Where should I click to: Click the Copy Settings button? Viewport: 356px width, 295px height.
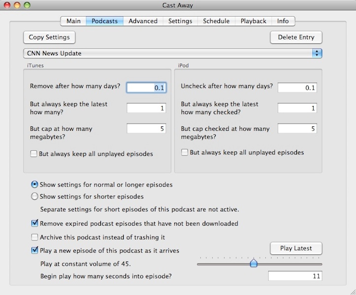click(x=49, y=37)
